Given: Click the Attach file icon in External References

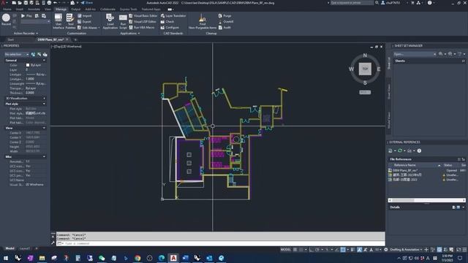Looking at the screenshot, I should [390, 151].
